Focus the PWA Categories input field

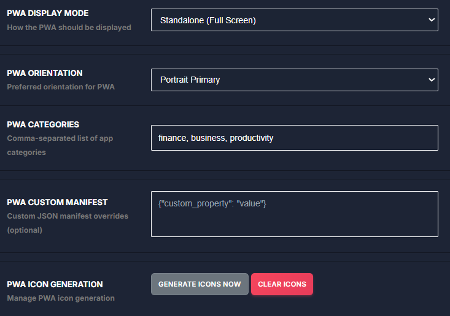294,138
